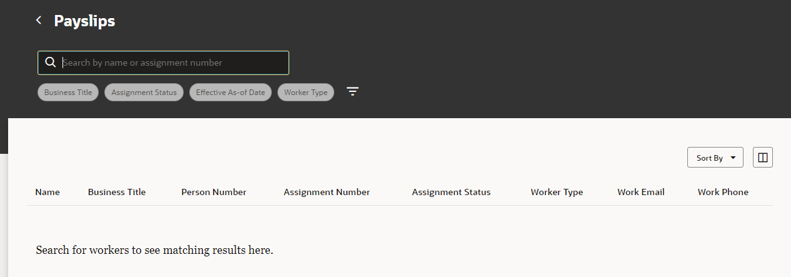Go back using the arrow beside Payslips
Screen dimensions: 791x277
39,21
